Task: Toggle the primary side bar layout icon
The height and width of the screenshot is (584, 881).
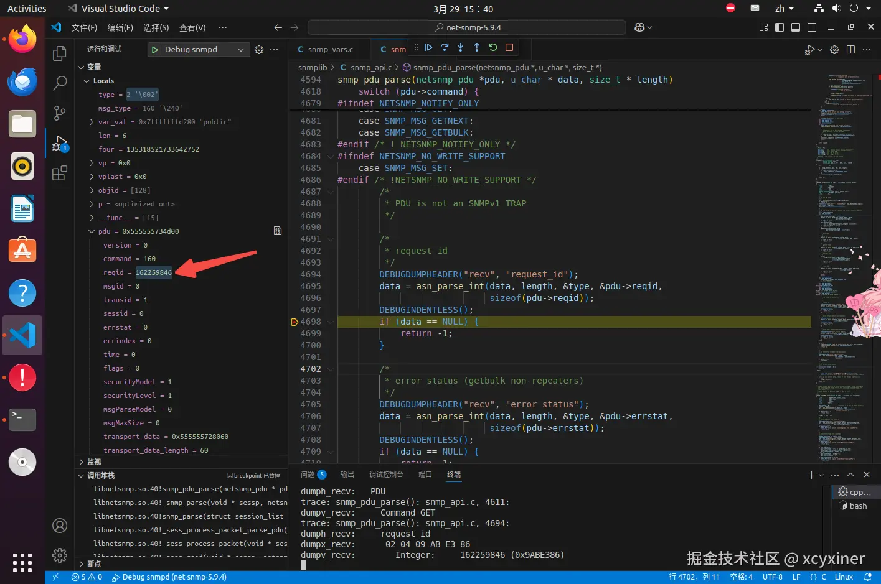Action: pyautogui.click(x=780, y=27)
